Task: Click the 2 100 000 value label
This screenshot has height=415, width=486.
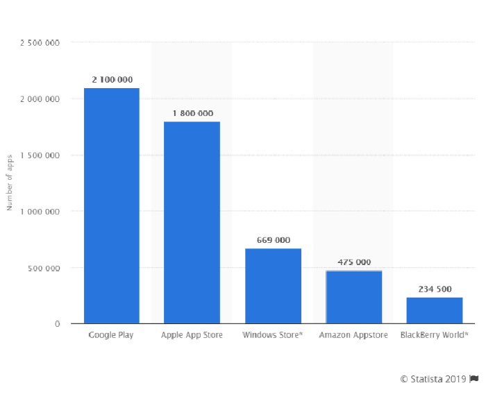Action: [x=112, y=80]
